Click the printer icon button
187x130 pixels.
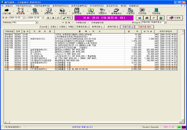click(147, 18)
